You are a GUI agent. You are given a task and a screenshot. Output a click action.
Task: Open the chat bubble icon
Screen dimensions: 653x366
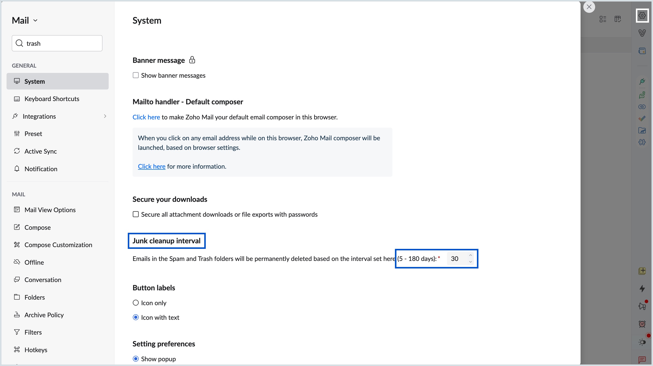click(x=642, y=359)
